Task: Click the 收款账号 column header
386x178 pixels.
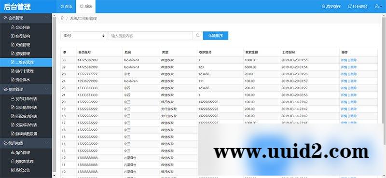Action: coord(205,52)
